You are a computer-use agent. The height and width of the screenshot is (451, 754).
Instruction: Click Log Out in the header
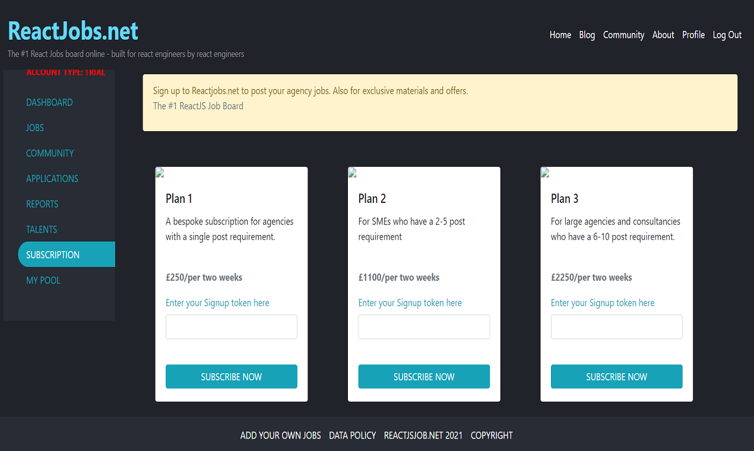[727, 35]
